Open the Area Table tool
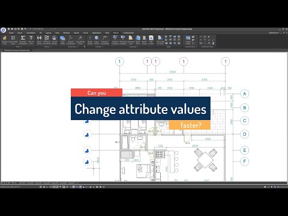 click(62, 40)
